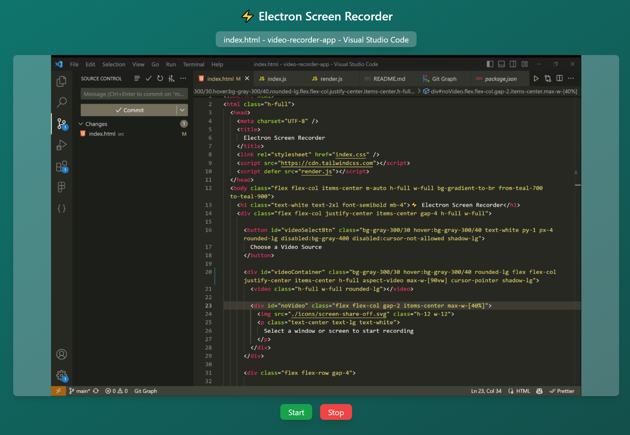Select the Source Control activity icon

62,124
